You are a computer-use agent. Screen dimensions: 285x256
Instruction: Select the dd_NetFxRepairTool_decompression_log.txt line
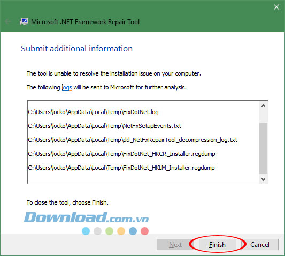pyautogui.click(x=133, y=140)
